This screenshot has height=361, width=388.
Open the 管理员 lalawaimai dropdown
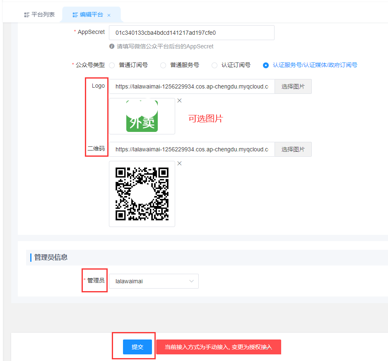coord(154,281)
